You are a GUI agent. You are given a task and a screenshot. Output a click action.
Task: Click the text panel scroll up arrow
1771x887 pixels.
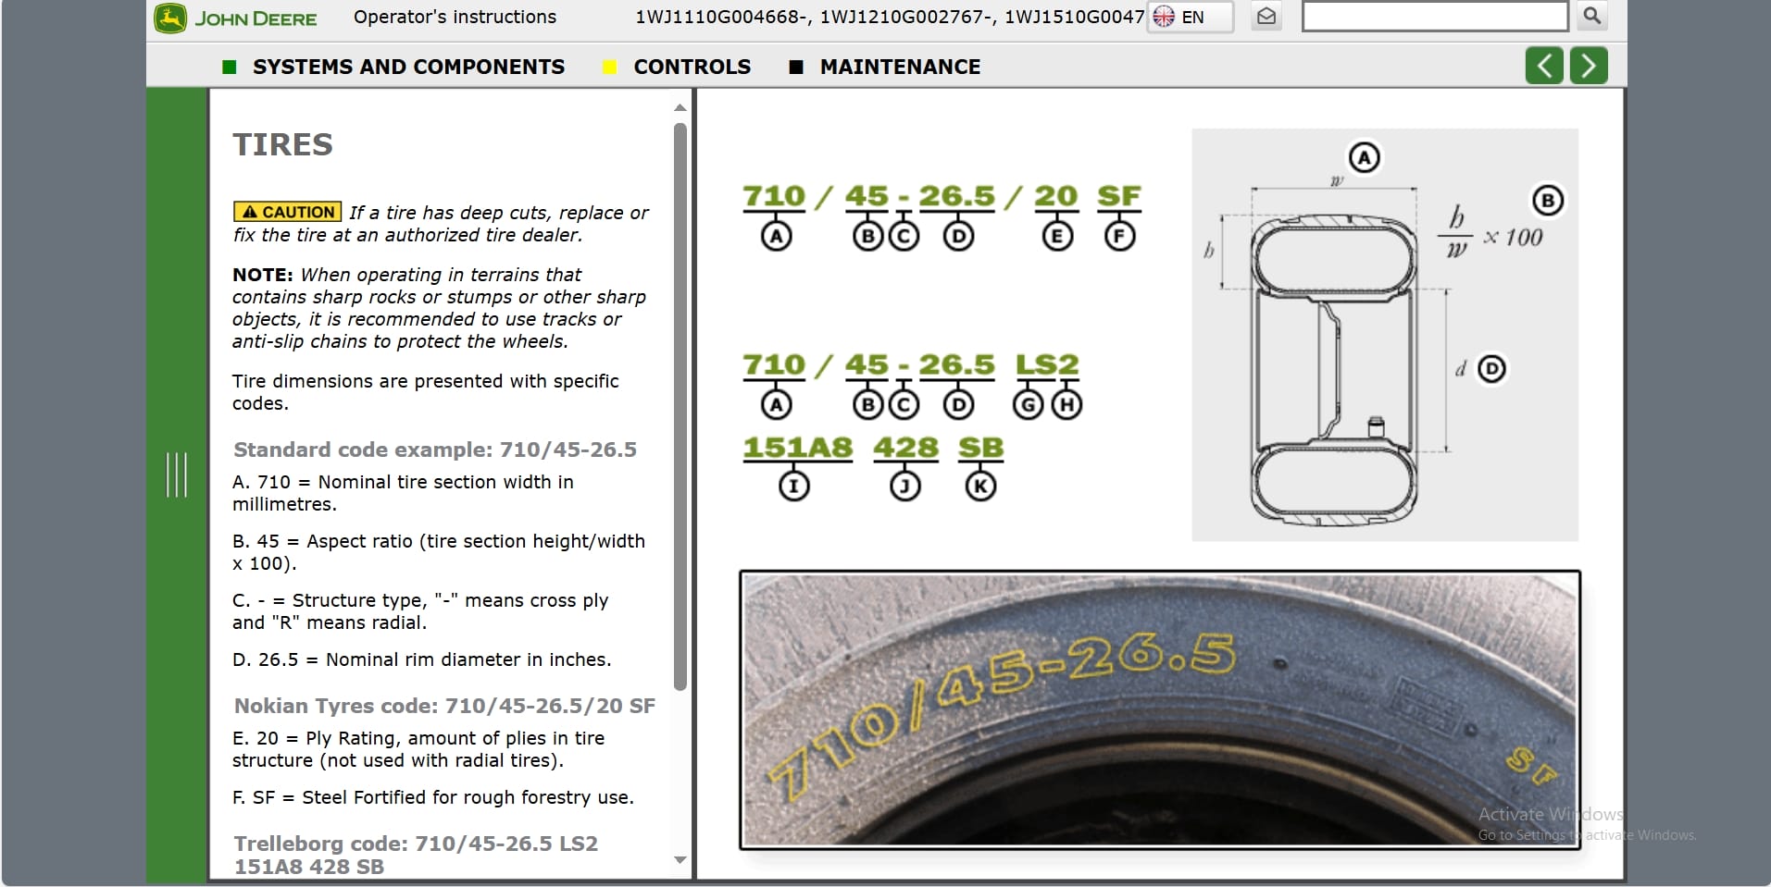(x=680, y=107)
